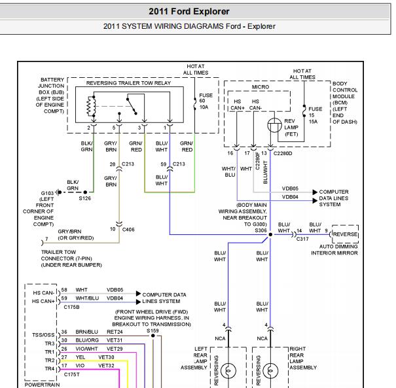The height and width of the screenshot is (388, 396).
Task: Select circuit code "RET24"
Action: [115, 332]
